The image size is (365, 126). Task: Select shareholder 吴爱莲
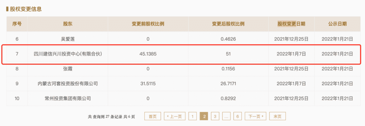point(68,39)
